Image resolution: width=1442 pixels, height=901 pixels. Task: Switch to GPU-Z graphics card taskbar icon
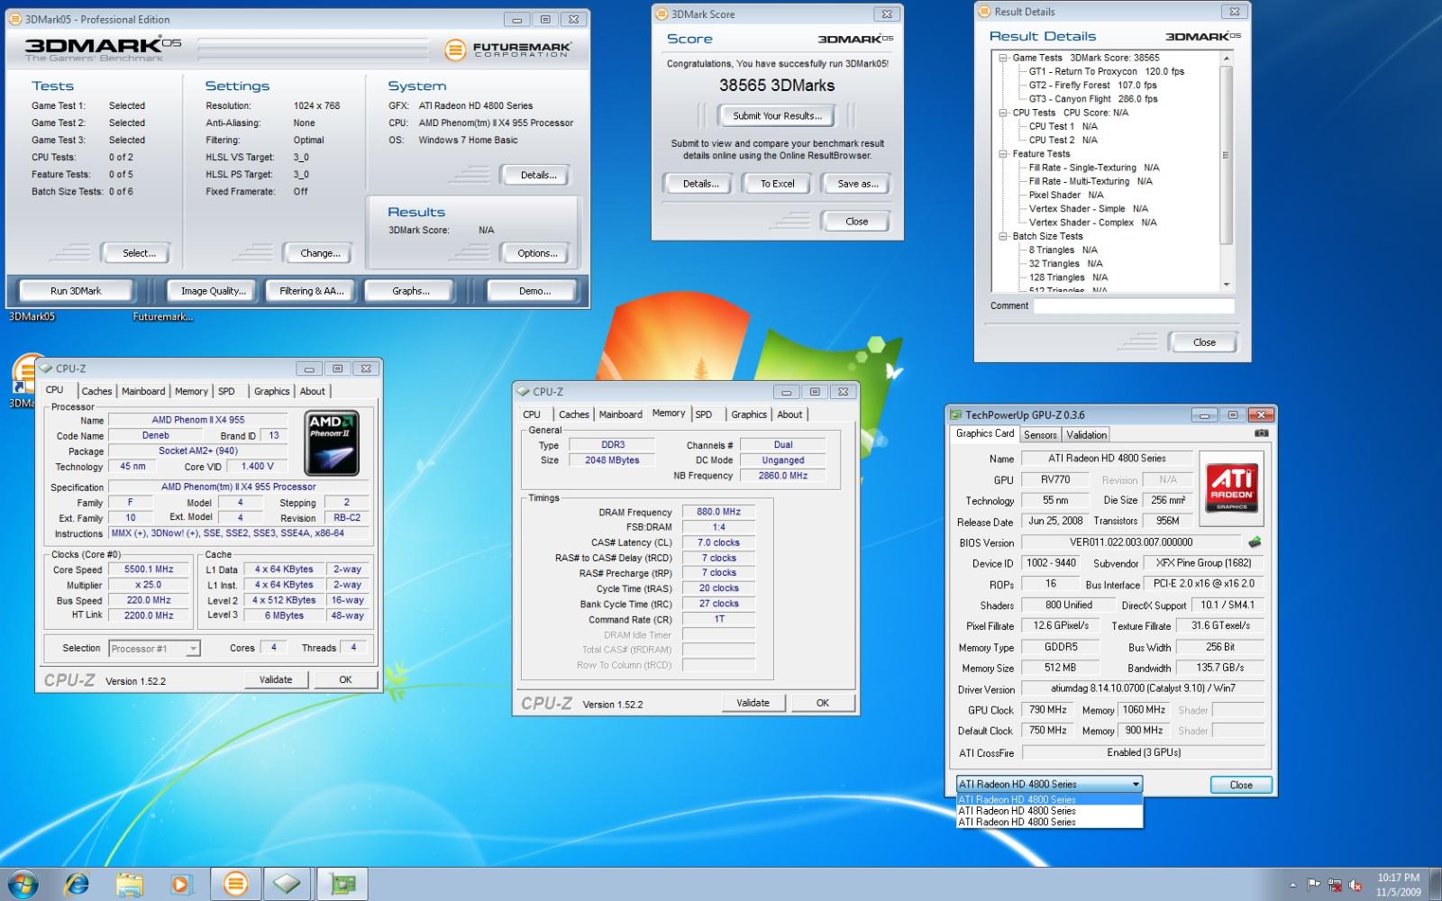point(342,884)
